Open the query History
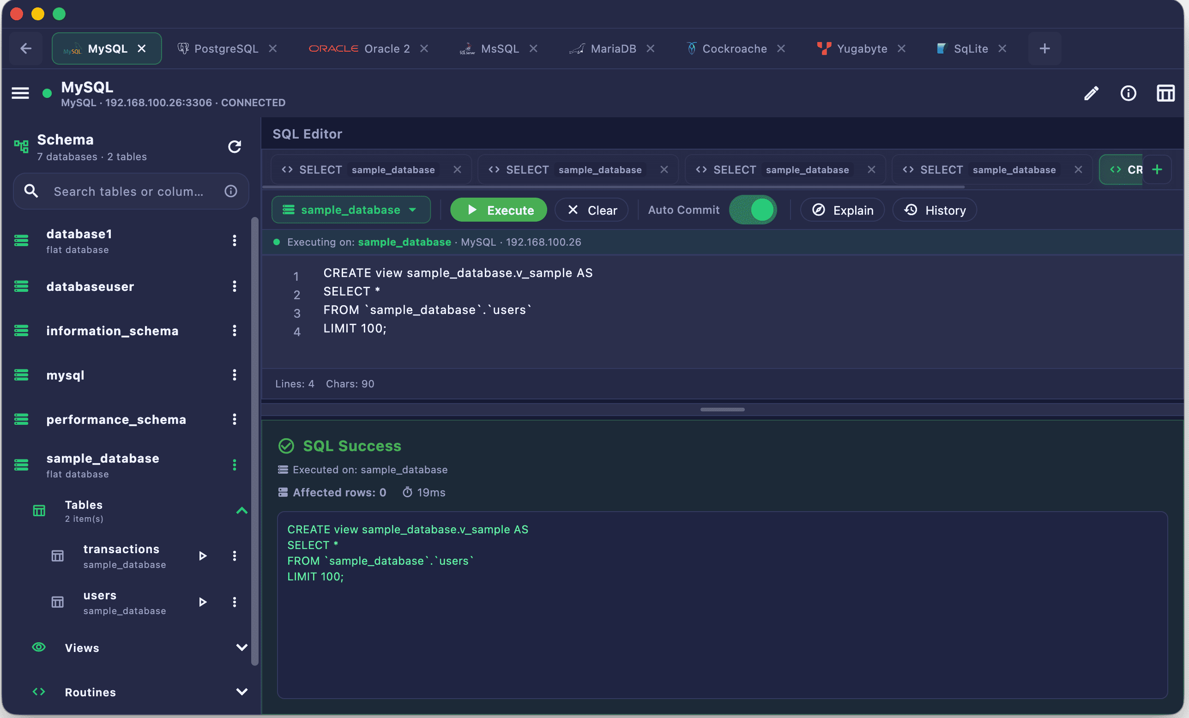1189x718 pixels. 935,210
